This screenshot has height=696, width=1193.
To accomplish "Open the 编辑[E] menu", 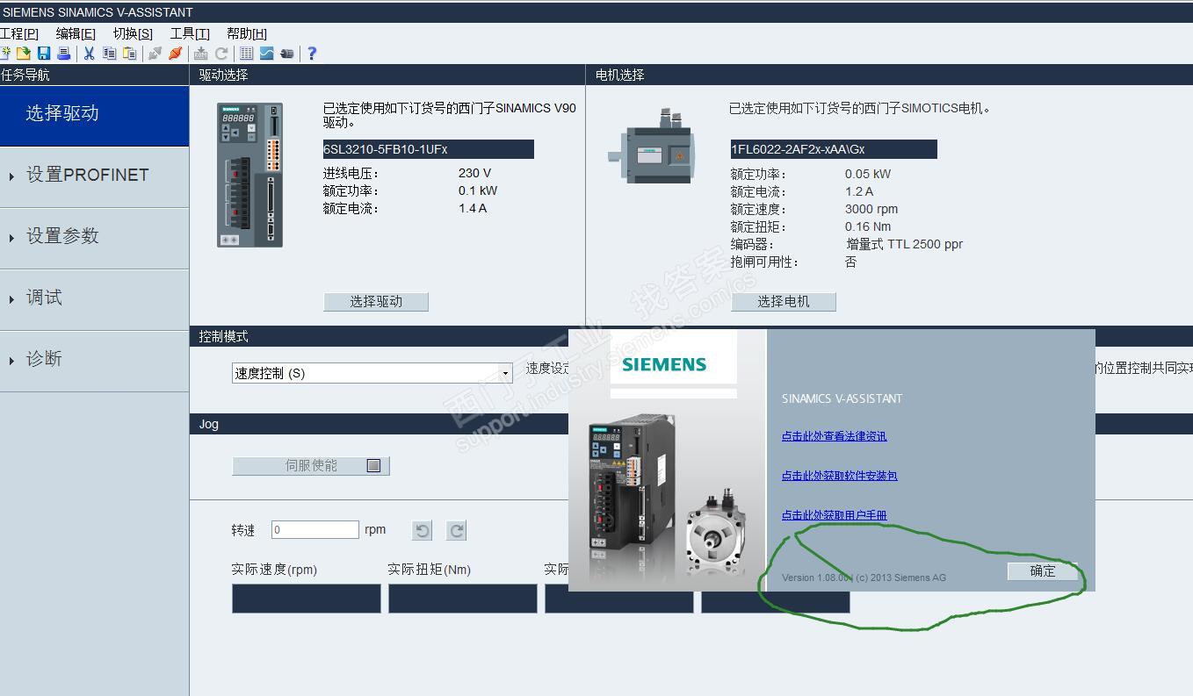I will point(76,33).
